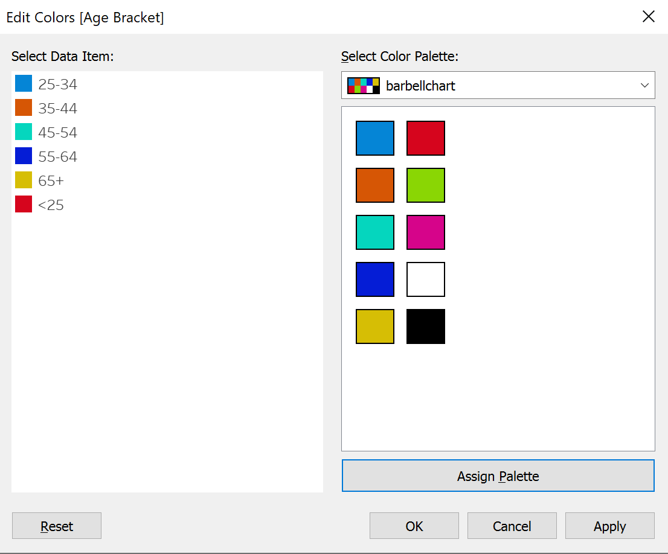Choose the <25 age bracket item
This screenshot has height=554, width=668.
coord(51,204)
